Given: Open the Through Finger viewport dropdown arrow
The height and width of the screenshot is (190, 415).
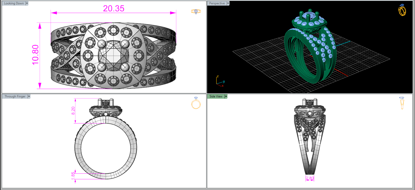Looking at the screenshot, I should 29,96.
